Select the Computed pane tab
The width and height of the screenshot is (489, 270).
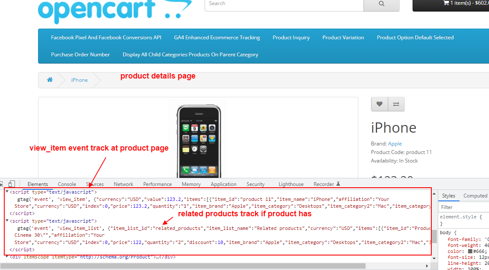click(475, 196)
